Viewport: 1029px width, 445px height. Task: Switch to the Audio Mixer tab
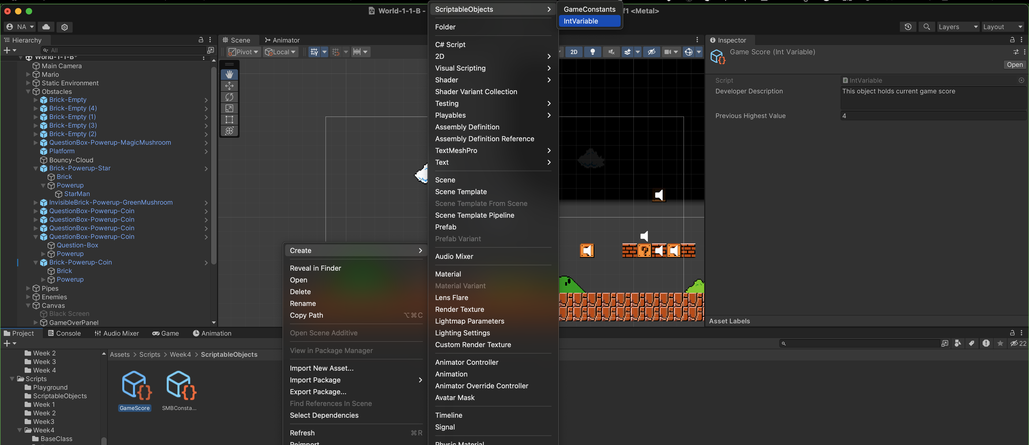117,333
